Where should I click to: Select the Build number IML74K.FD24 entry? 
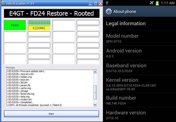(139, 100)
